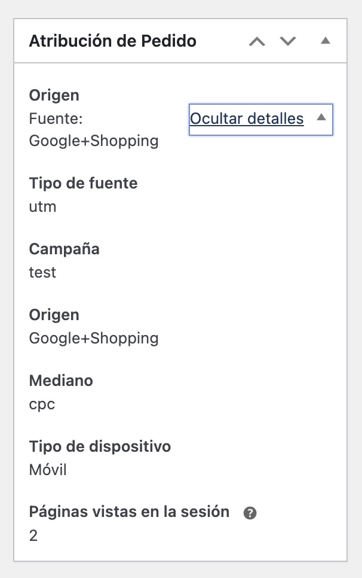Click the Atribución de Pedido header
Viewport: 362px width, 578px height.
[111, 40]
